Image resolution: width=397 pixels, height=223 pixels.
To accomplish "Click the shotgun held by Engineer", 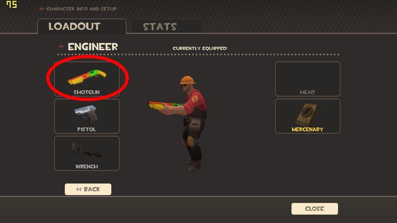I will click(165, 105).
